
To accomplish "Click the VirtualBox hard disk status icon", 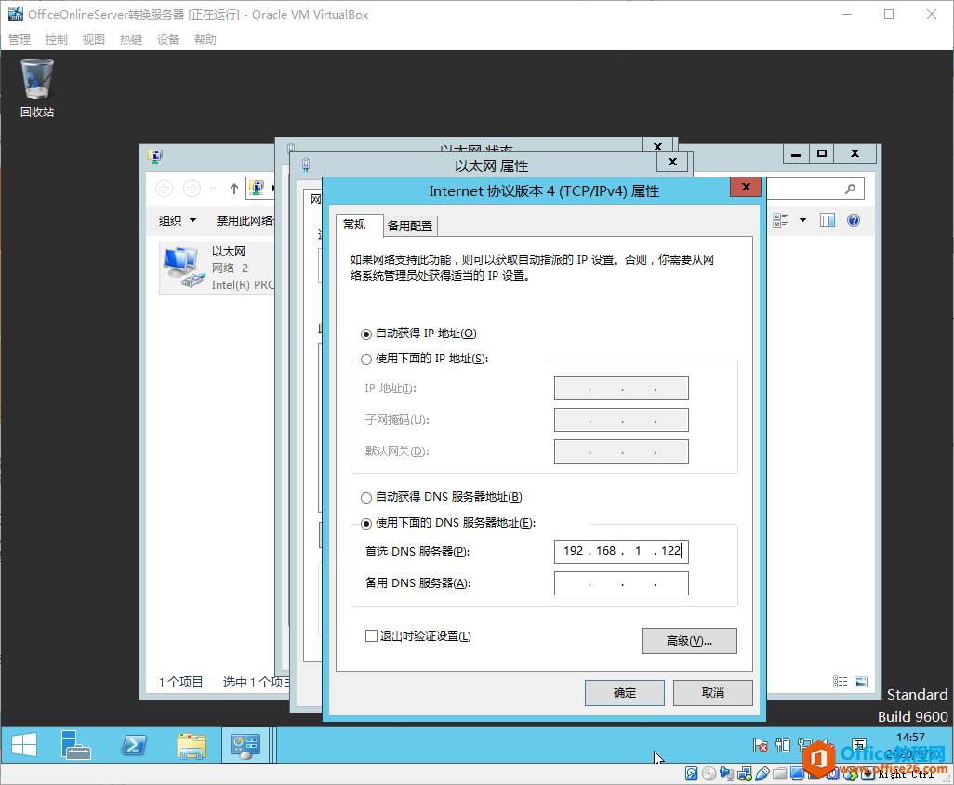I will click(x=690, y=773).
